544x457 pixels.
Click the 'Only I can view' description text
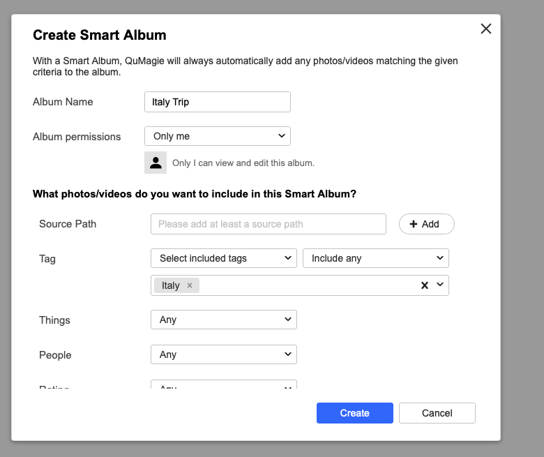pyautogui.click(x=243, y=163)
